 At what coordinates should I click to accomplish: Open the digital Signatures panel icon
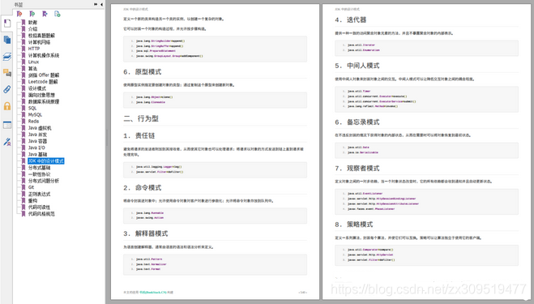click(x=6, y=142)
